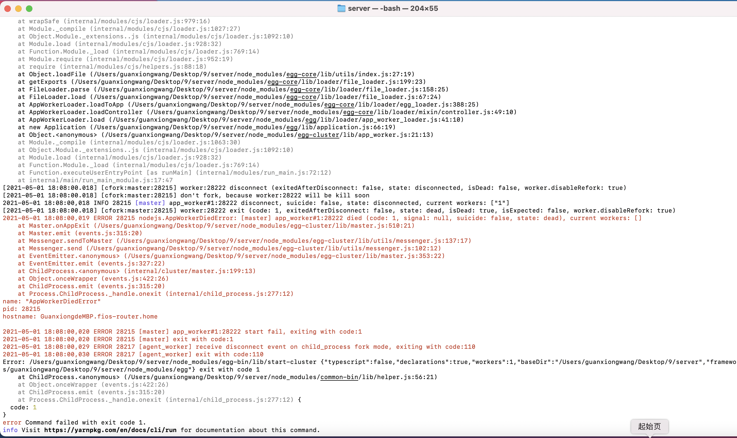Screen dimensions: 737x438
Task: Click the window title 'server — -bash — 204×55'
Action: point(393,8)
